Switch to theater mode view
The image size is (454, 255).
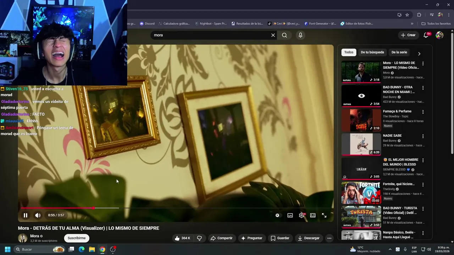(x=313, y=215)
